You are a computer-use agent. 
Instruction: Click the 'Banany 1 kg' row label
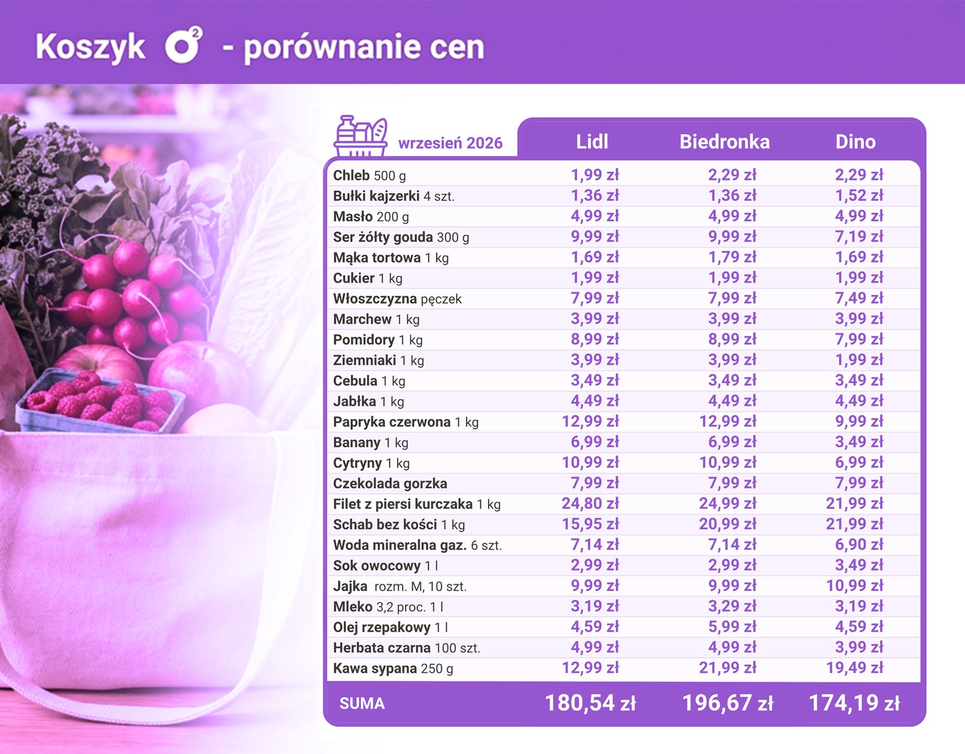click(x=371, y=442)
